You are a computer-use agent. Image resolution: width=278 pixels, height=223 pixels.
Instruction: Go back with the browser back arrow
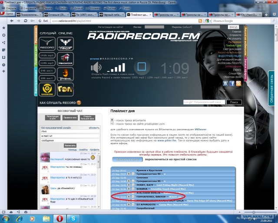point(12,21)
